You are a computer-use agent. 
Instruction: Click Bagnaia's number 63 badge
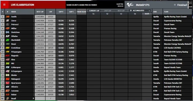(8, 56)
